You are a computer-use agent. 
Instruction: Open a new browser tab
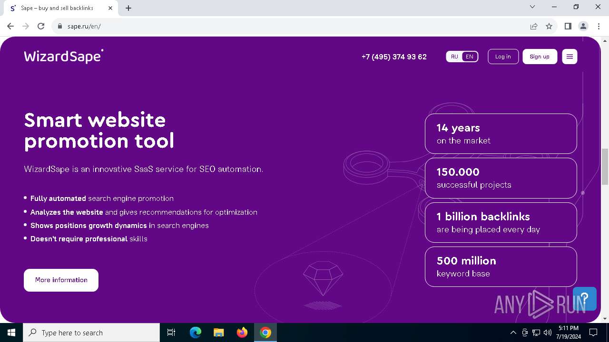(128, 8)
